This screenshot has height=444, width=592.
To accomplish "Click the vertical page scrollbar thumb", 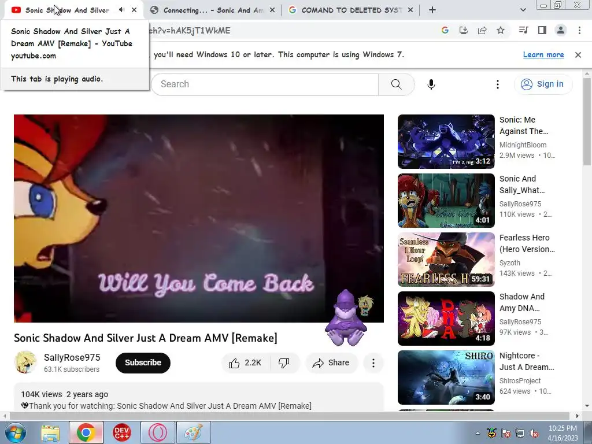I will (587, 121).
